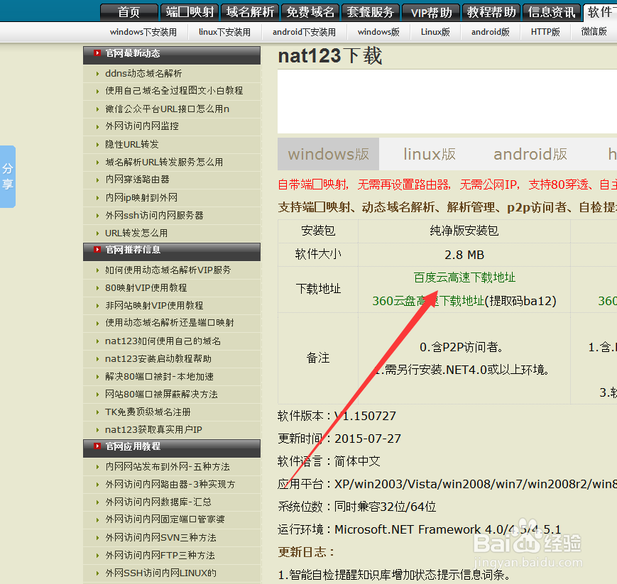Viewport: 617px width, 584px height.
Task: Open 域名解析URL转发服务怎么用 article
Action: tap(164, 162)
